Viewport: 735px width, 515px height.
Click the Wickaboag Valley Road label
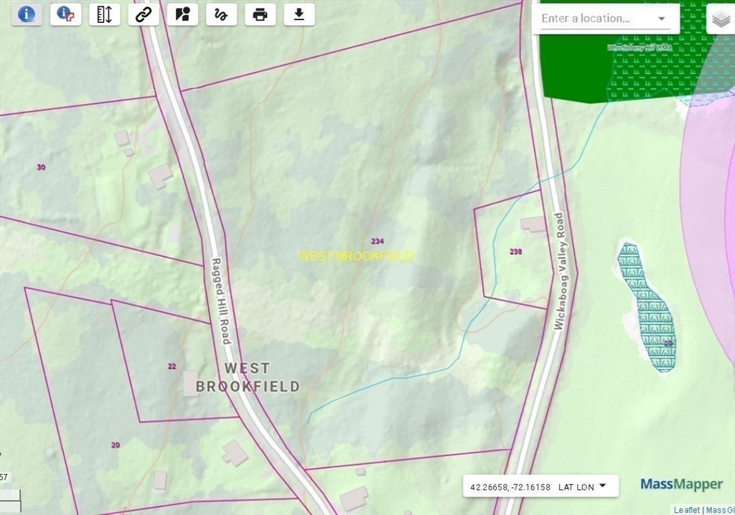click(561, 271)
